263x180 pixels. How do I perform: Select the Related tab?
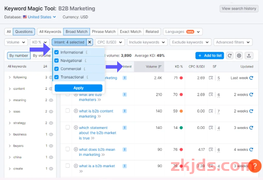click(152, 32)
